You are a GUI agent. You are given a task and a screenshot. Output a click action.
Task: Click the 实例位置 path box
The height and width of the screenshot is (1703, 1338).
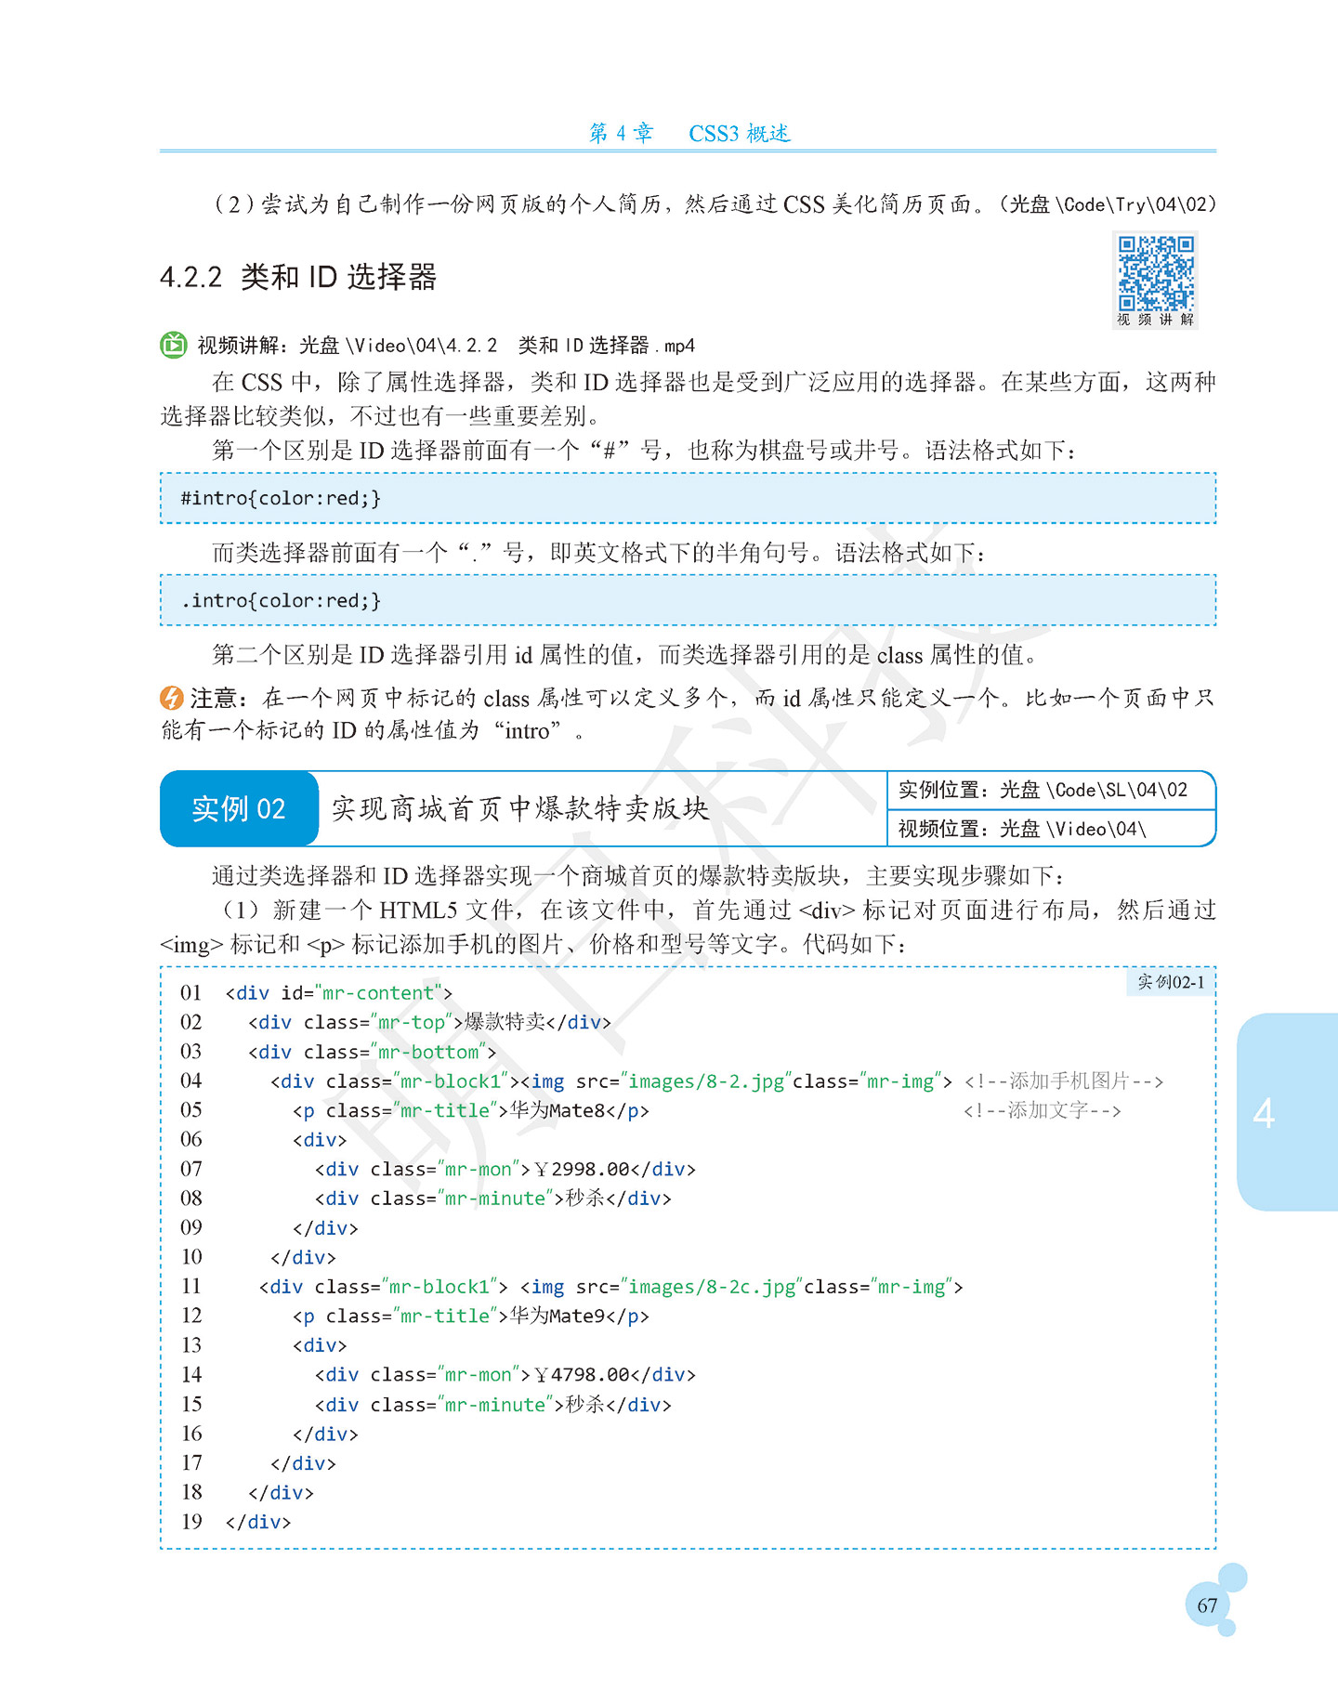pos(1051,790)
